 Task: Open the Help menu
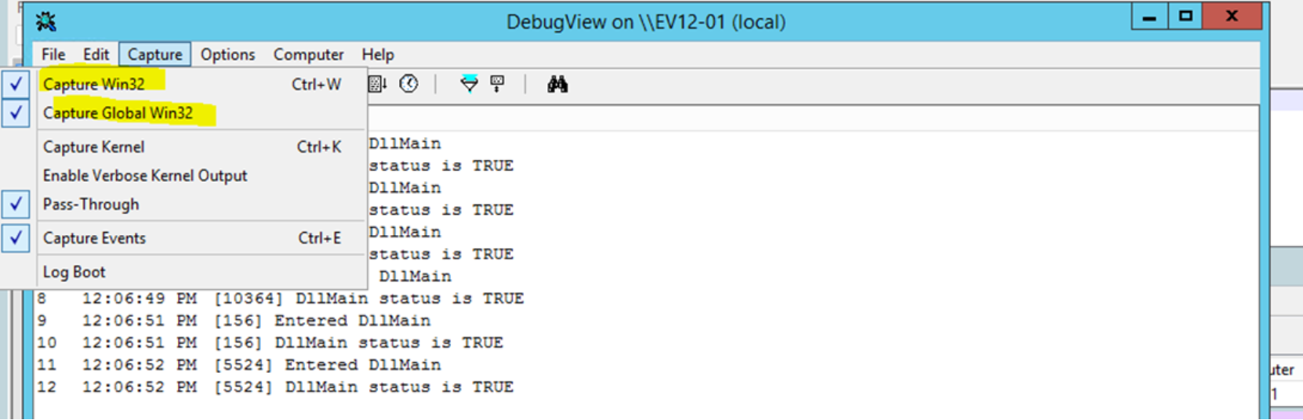coord(377,54)
